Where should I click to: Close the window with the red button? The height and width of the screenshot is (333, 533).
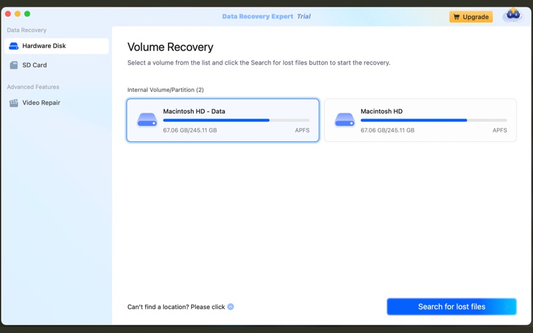(x=8, y=14)
